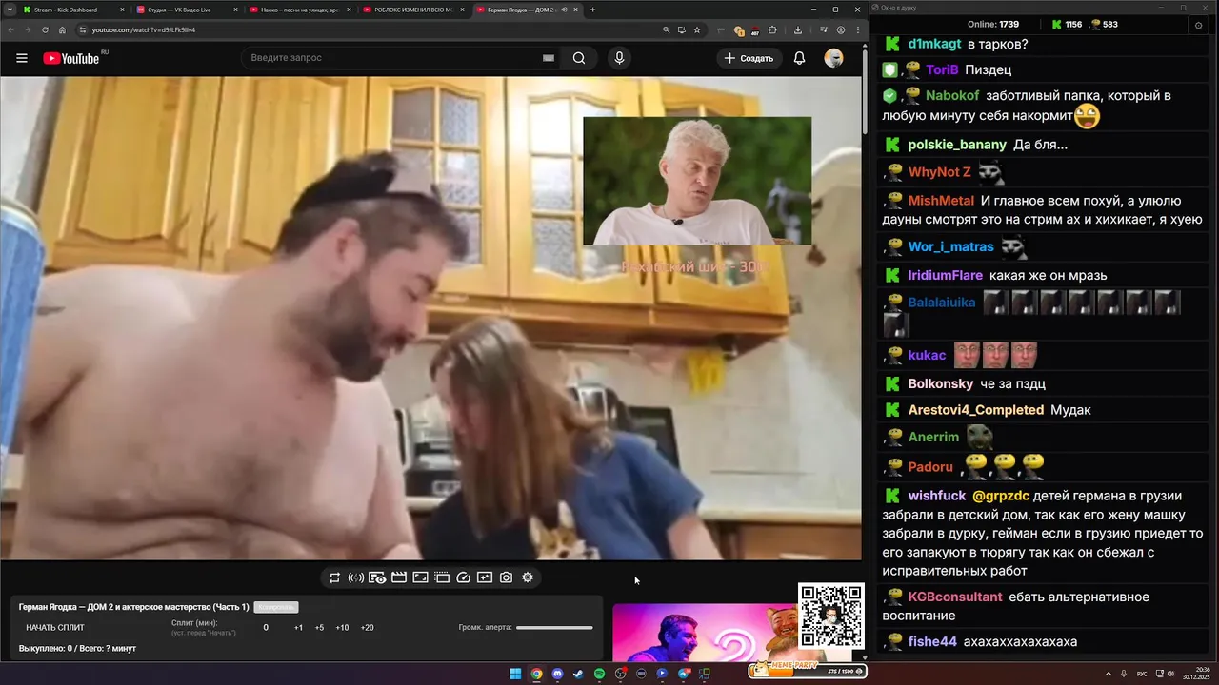Open a new browser tab
This screenshot has height=685, width=1219.
pos(592,10)
